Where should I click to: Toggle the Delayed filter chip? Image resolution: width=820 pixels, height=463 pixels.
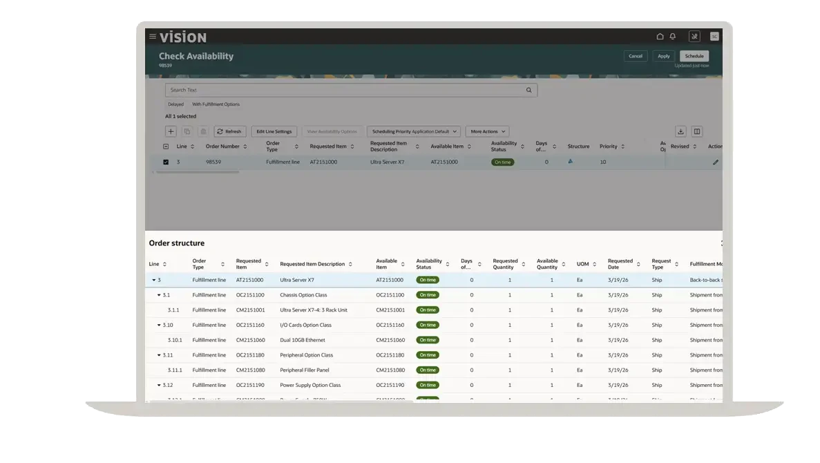point(175,104)
